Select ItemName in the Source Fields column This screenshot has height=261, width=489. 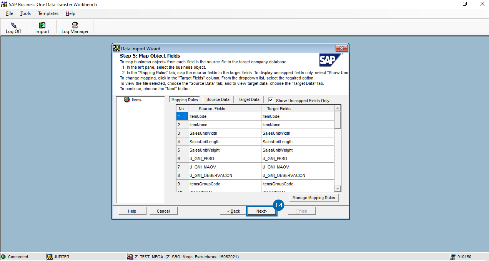point(225,125)
